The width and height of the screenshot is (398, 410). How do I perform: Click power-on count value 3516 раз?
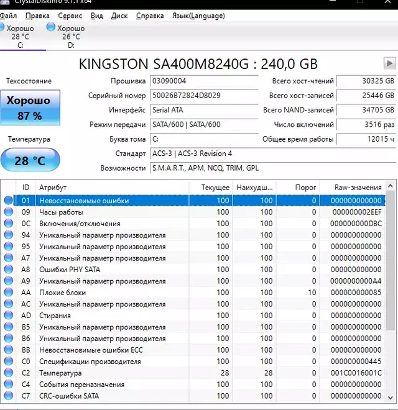click(366, 124)
